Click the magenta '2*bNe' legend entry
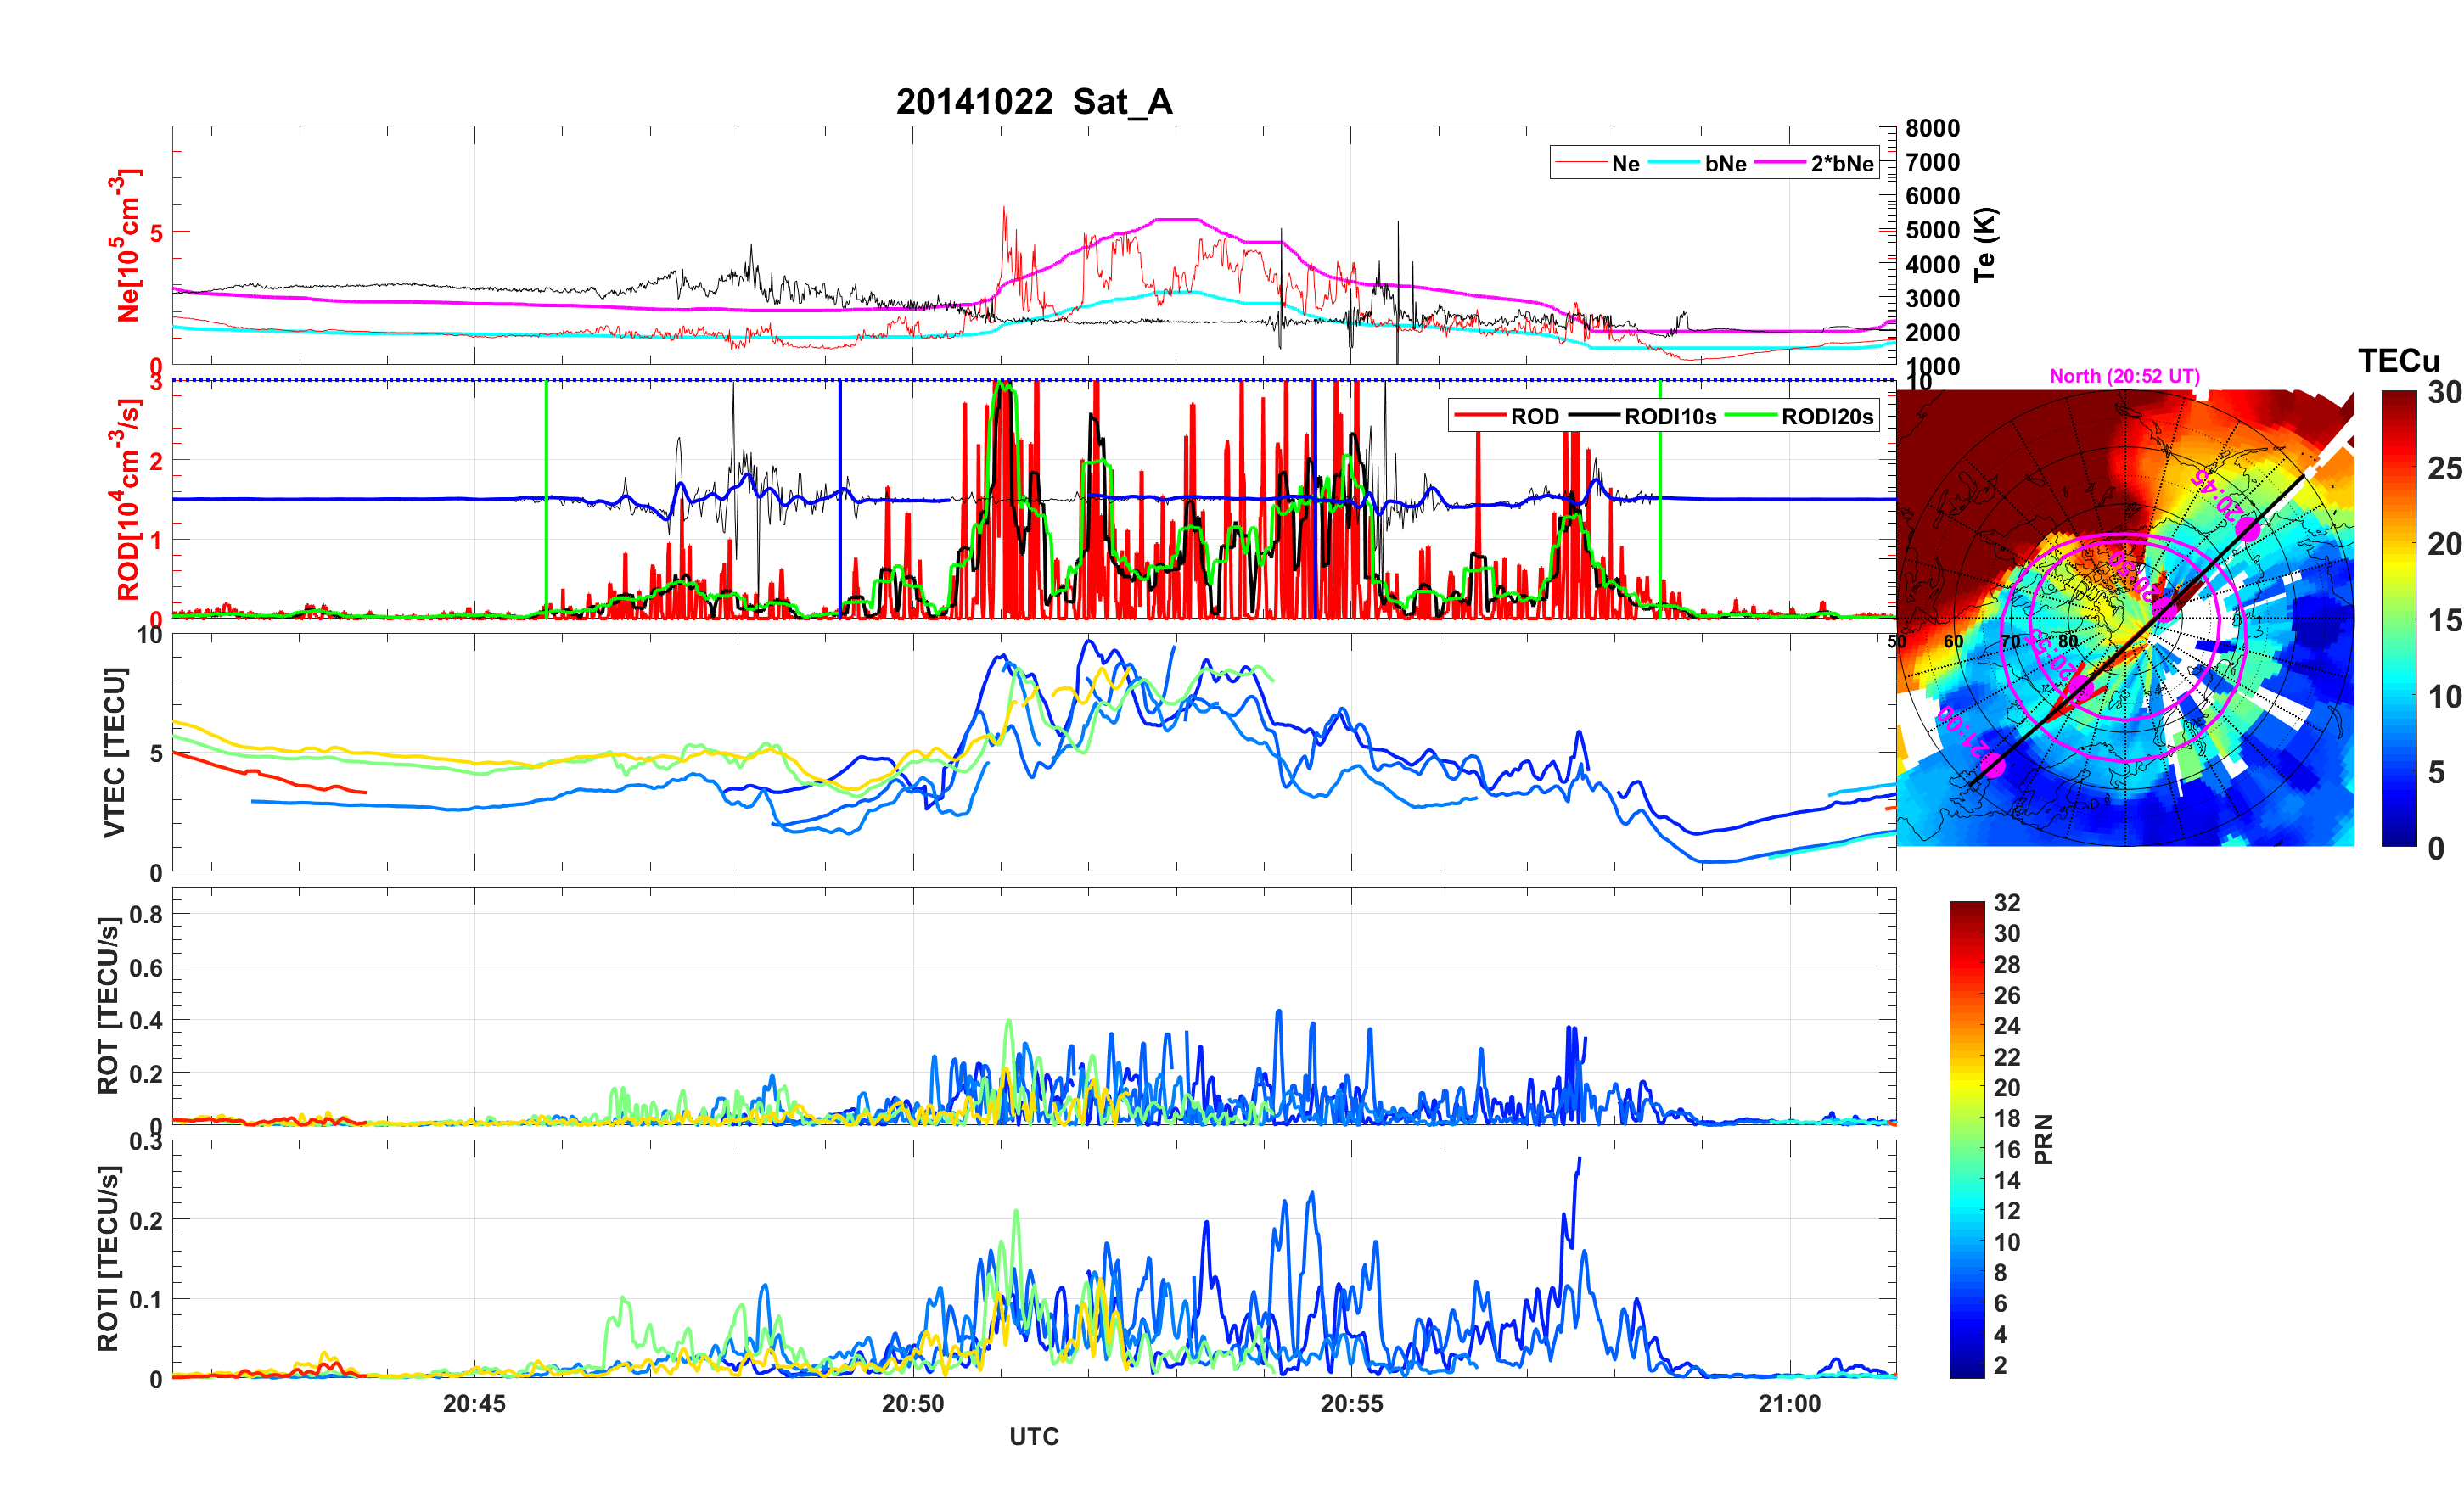Image resolution: width=2464 pixels, height=1490 pixels. click(x=1841, y=164)
